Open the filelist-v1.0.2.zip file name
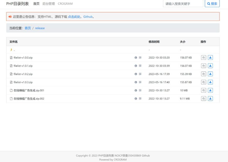This screenshot has width=228, height=162. click(x=23, y=74)
